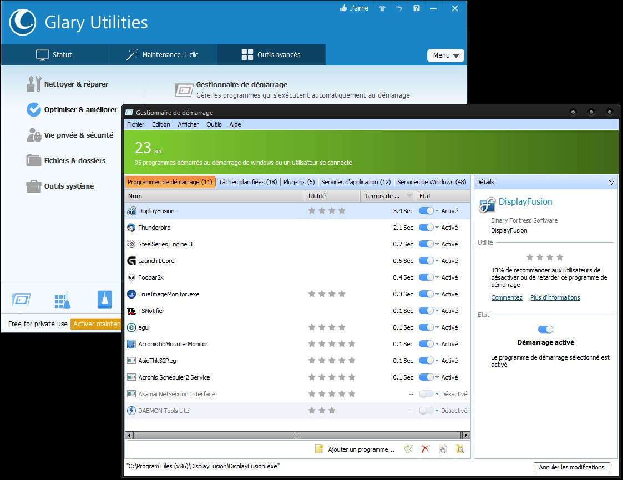The image size is (623, 480).
Task: Toggle SteelSeries Engine 3 startup switch
Action: point(426,244)
